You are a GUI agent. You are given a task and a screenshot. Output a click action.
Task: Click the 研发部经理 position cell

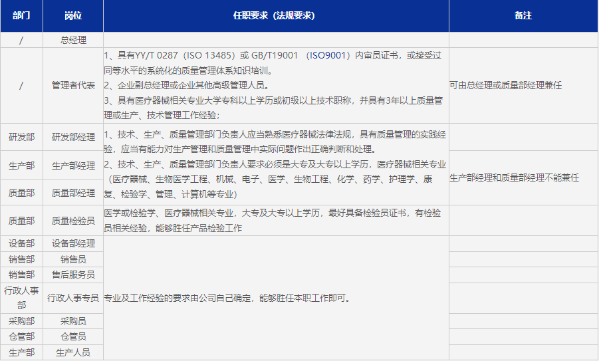73,138
